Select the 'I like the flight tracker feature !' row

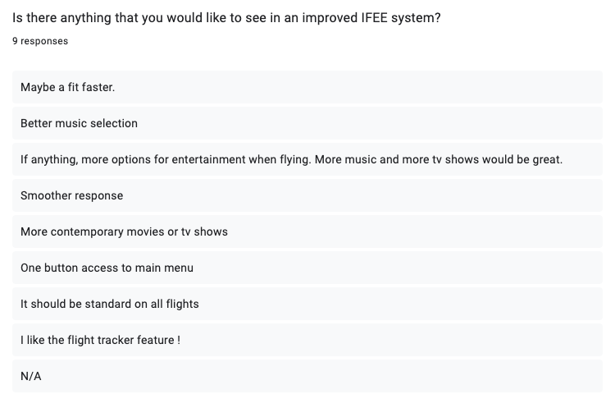(x=307, y=340)
